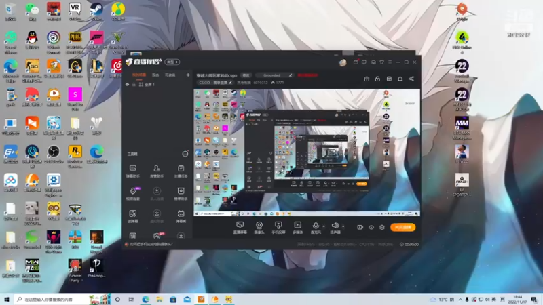Screen dimensions: 543x305
Task: Add the 多媒体 multimedia source
Action: (297, 228)
